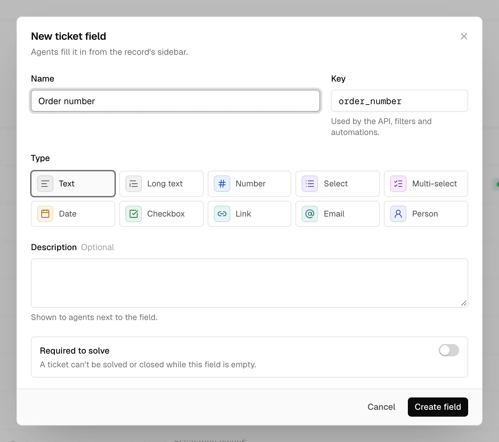Close the New ticket field dialog
This screenshot has width=499, height=442.
(464, 36)
